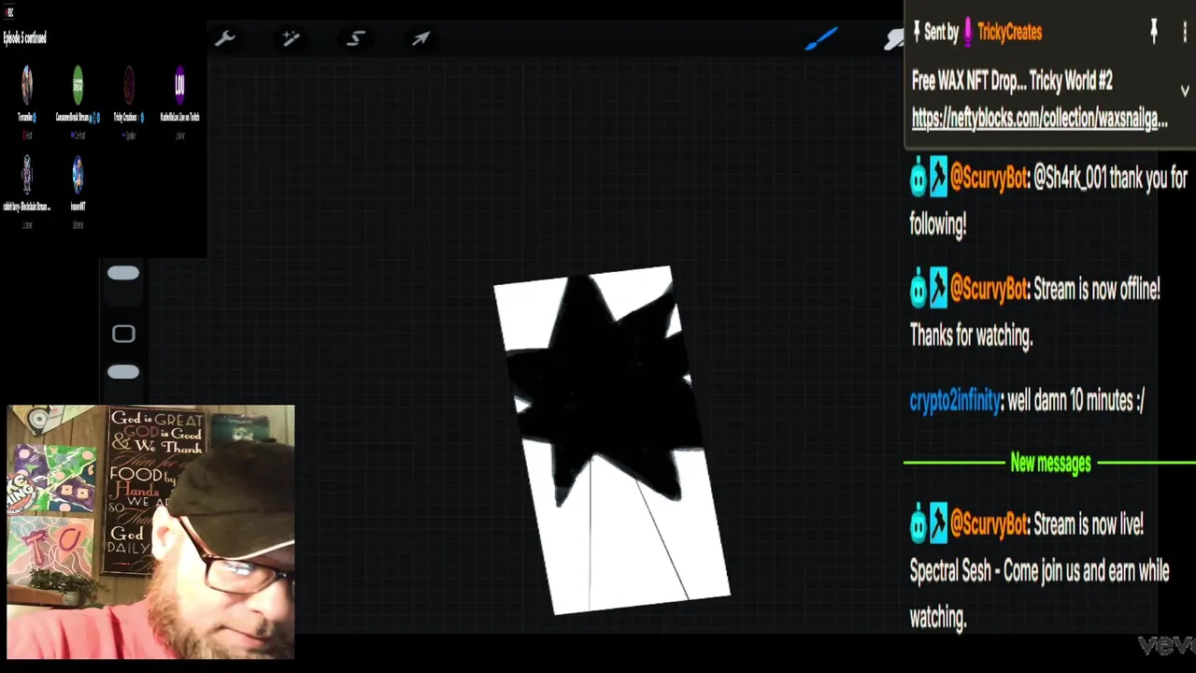Click the 'Stream is now offline!' message text
1196x673 pixels.
click(x=1097, y=290)
